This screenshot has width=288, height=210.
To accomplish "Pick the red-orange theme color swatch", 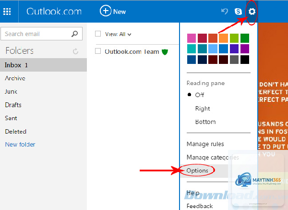I will [x=213, y=38].
